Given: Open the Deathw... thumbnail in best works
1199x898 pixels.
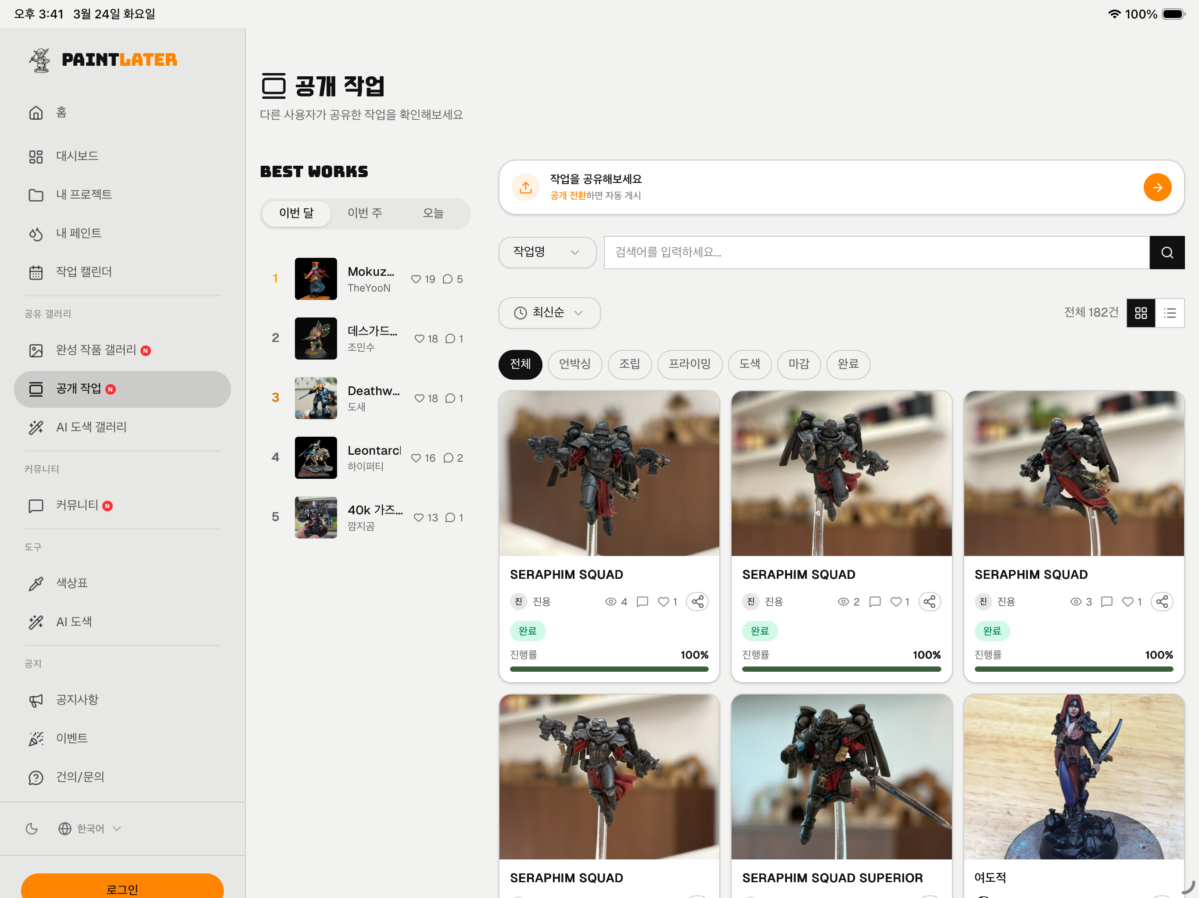Looking at the screenshot, I should [x=316, y=398].
